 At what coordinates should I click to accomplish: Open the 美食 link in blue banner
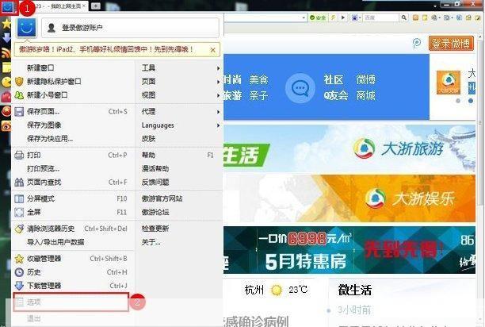point(258,79)
